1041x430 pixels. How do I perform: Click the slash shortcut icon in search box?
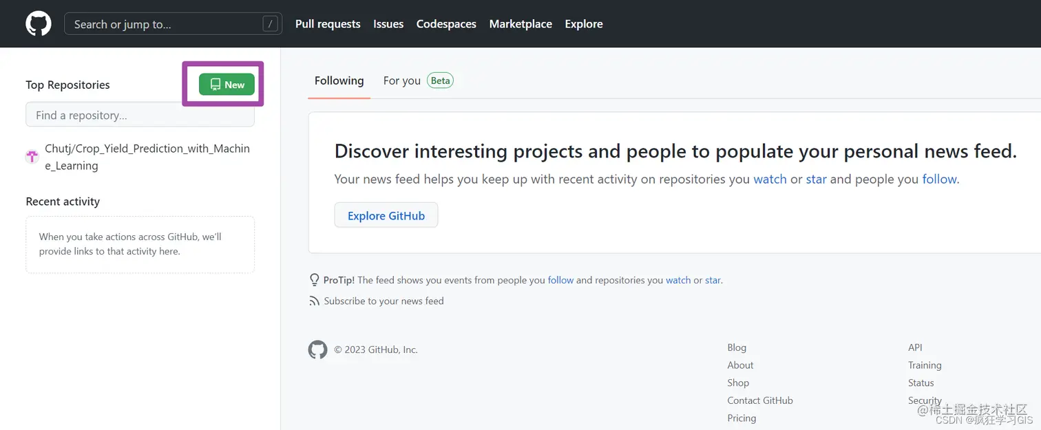270,24
